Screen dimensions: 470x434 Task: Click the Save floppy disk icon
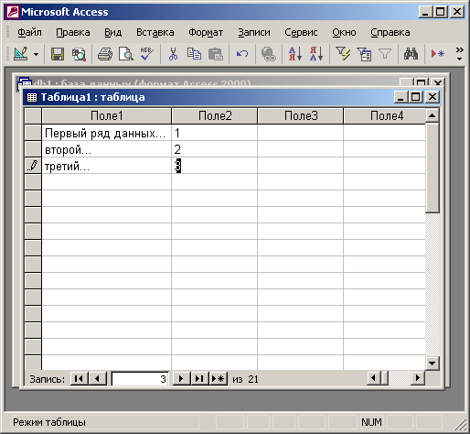pos(58,54)
